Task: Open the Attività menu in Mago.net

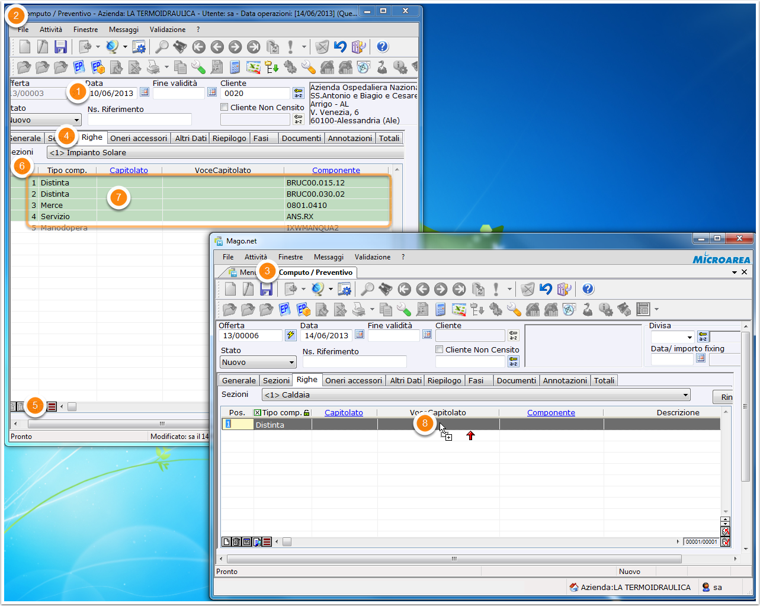Action: 256,257
